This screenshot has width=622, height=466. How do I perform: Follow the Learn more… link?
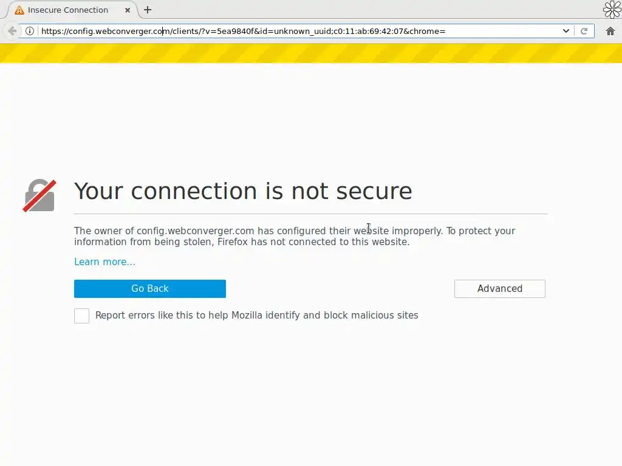(x=104, y=262)
